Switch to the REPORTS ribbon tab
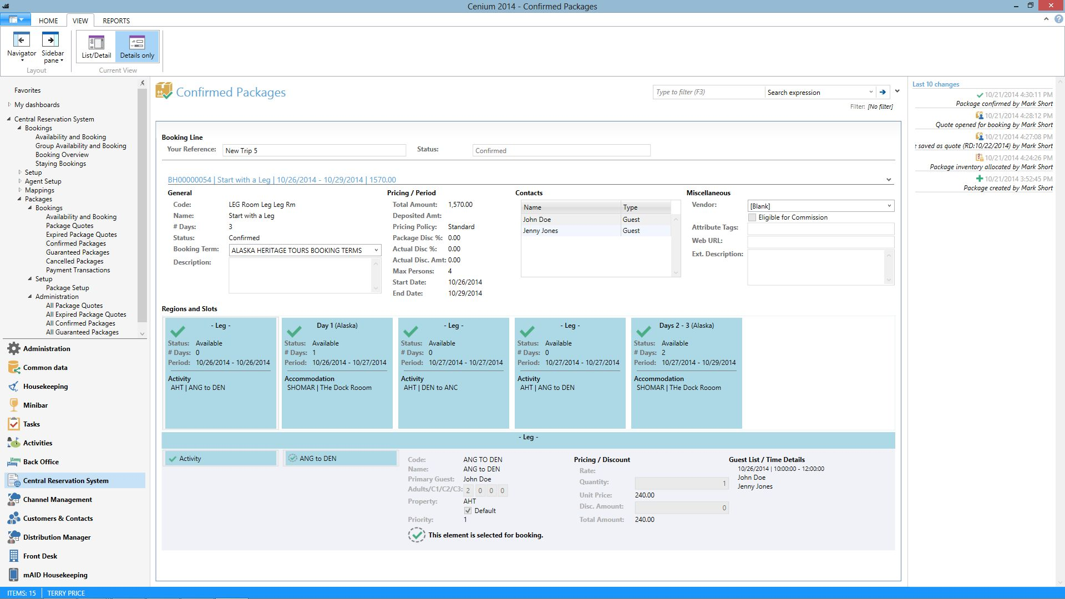The width and height of the screenshot is (1065, 599). point(116,21)
